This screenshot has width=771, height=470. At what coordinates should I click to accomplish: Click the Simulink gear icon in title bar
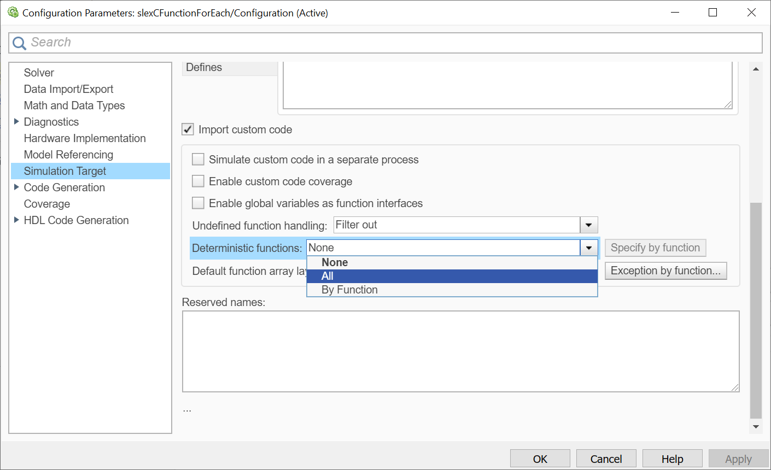pos(13,13)
